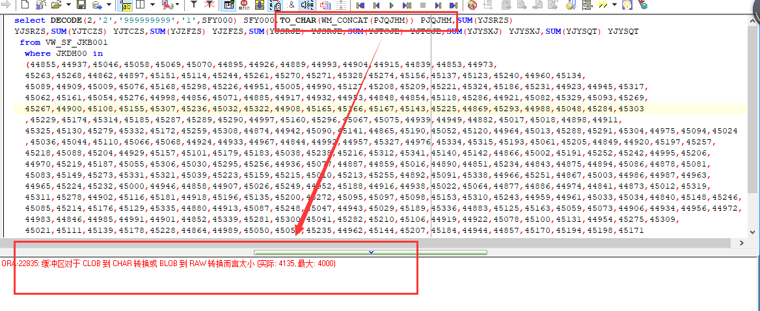
Task: Apply the funnel filter tool
Action: [x=193, y=5]
